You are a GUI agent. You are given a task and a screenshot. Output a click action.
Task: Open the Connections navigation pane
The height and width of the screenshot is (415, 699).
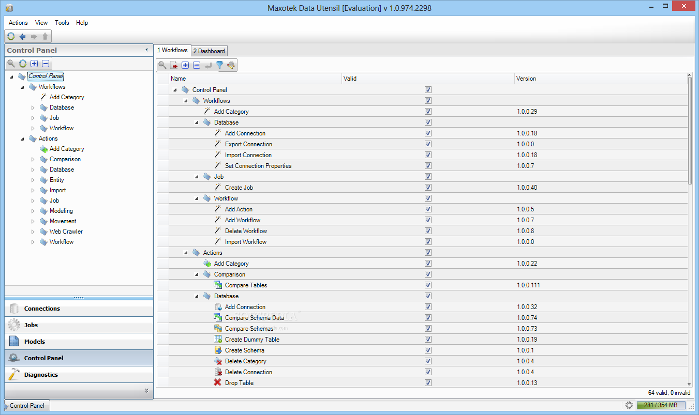[79, 309]
